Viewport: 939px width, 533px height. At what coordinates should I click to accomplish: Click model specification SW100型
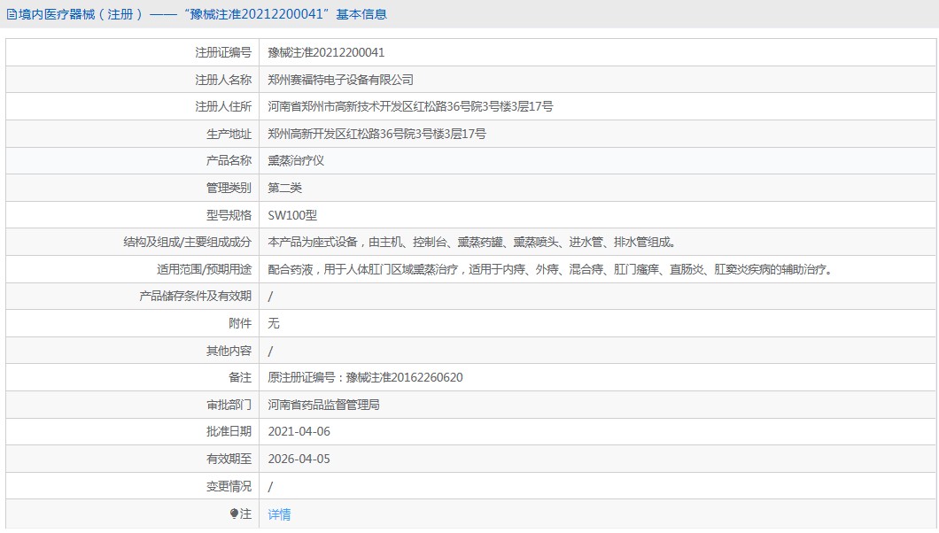click(x=292, y=215)
